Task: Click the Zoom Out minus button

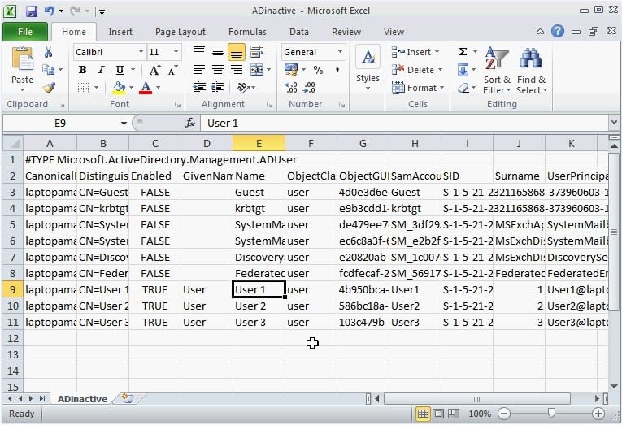Action: pyautogui.click(x=504, y=414)
